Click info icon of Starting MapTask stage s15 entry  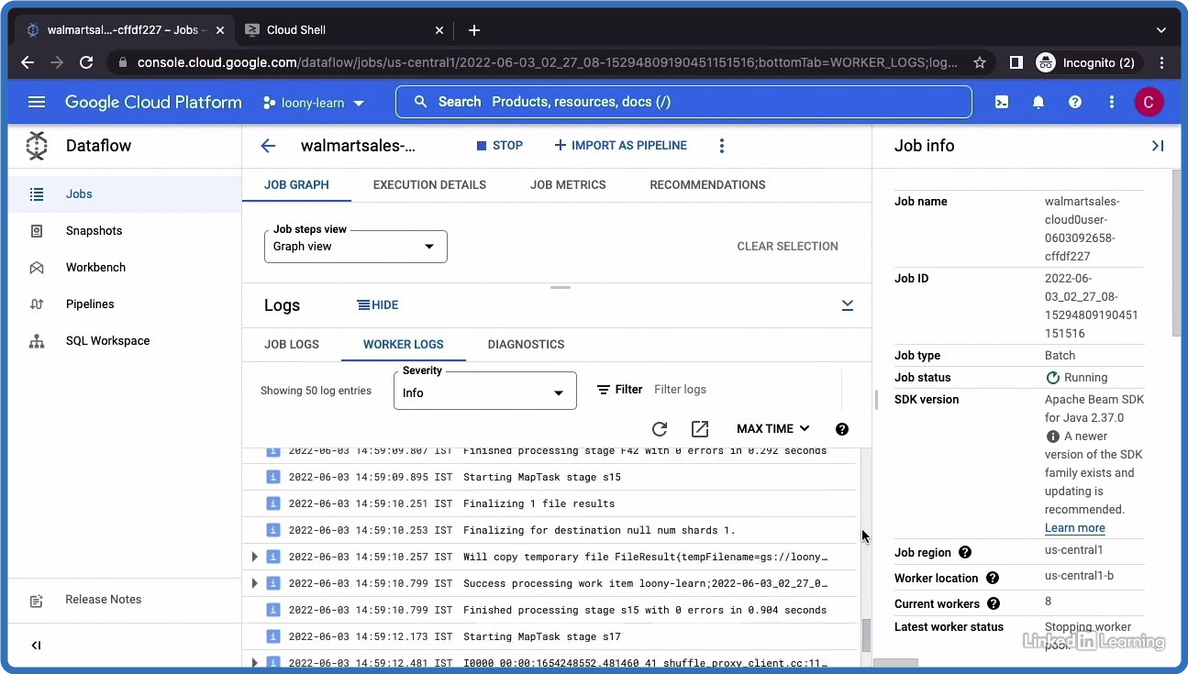point(272,477)
